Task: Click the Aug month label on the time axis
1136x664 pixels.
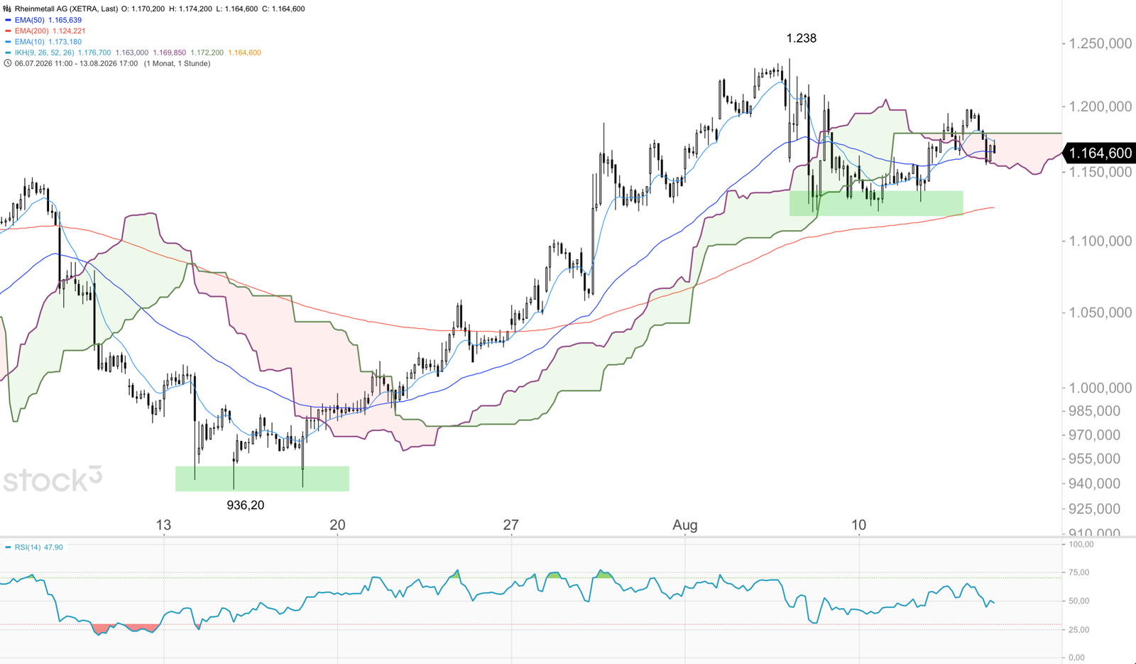Action: 685,526
